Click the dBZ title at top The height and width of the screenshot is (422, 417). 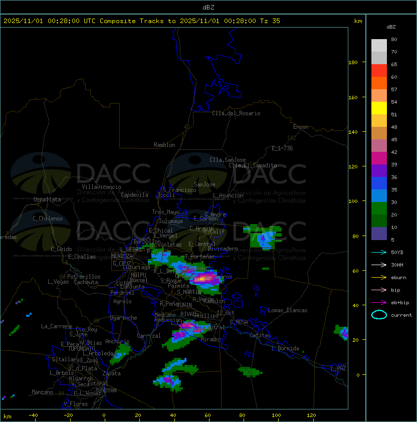click(x=209, y=7)
